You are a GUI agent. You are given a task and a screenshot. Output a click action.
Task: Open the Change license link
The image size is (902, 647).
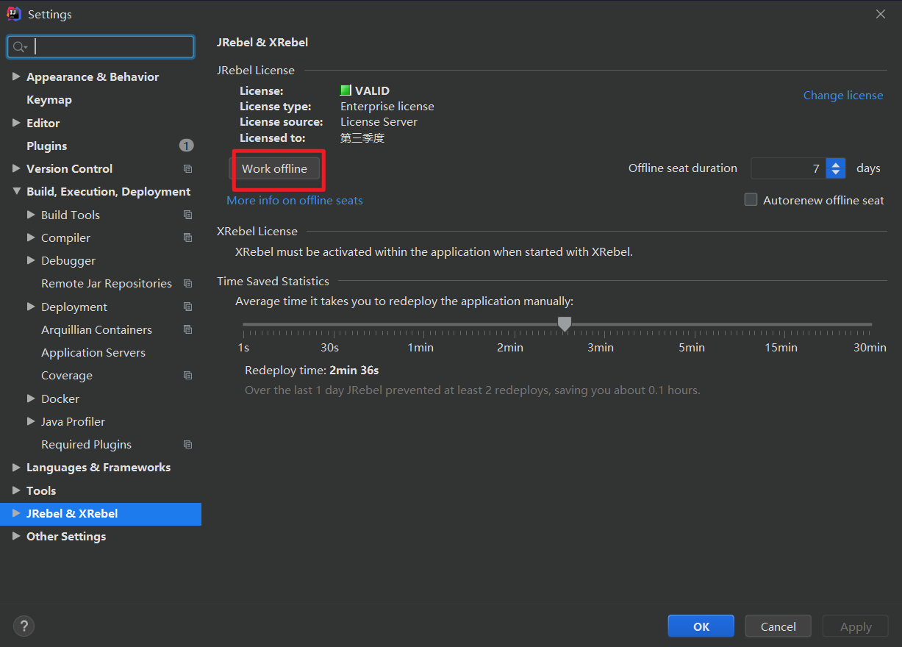(842, 95)
